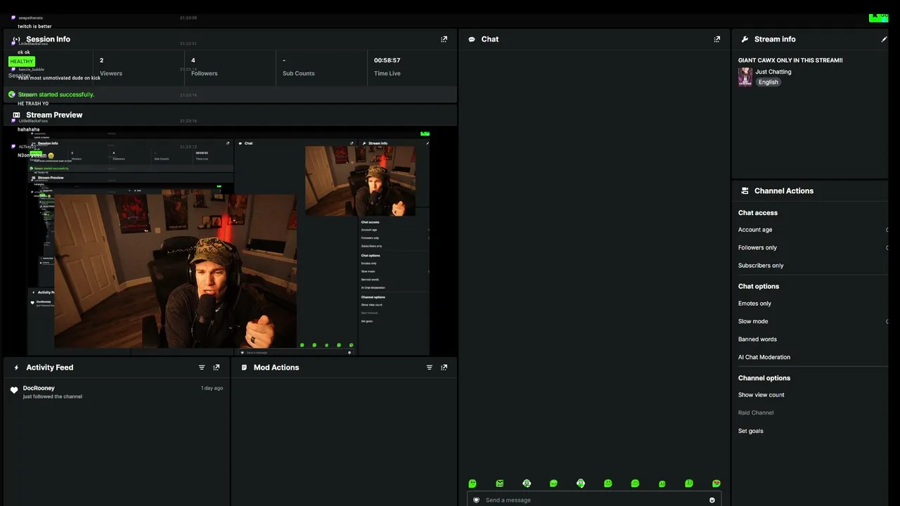900x506 pixels.
Task: Click the Mod Actions panel title
Action: 276,368
